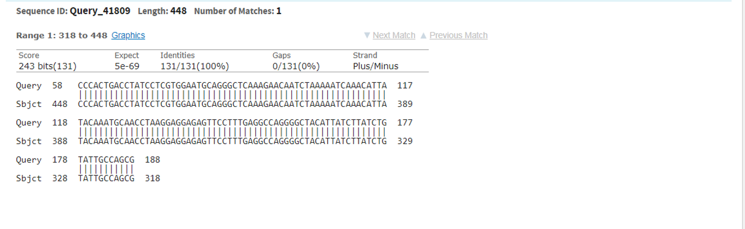This screenshot has height=229, width=745.
Task: Click the Sbjct sequence line starting at 388
Action: (232, 141)
